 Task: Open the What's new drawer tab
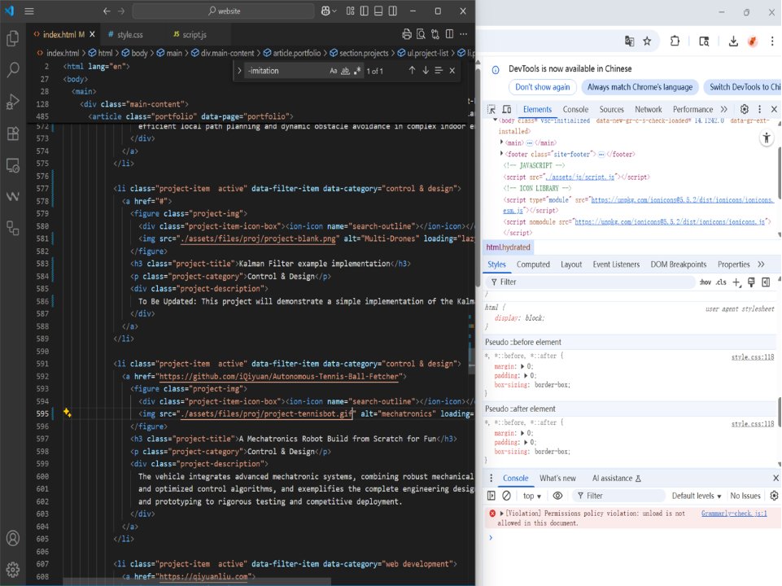pos(557,479)
